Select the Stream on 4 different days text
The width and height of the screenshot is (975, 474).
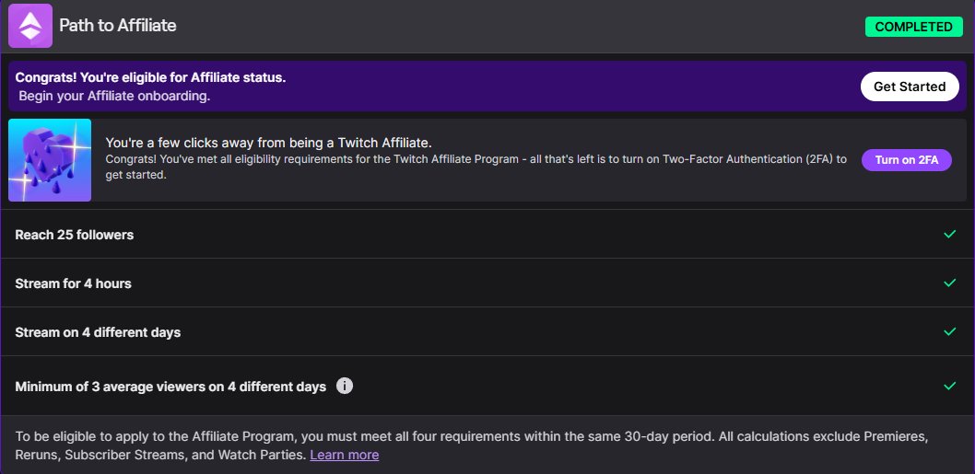click(98, 332)
